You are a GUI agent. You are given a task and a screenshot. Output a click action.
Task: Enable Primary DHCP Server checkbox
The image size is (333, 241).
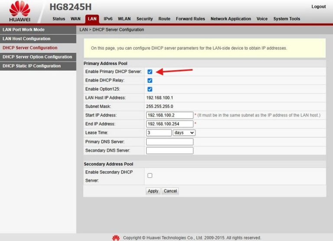point(150,72)
